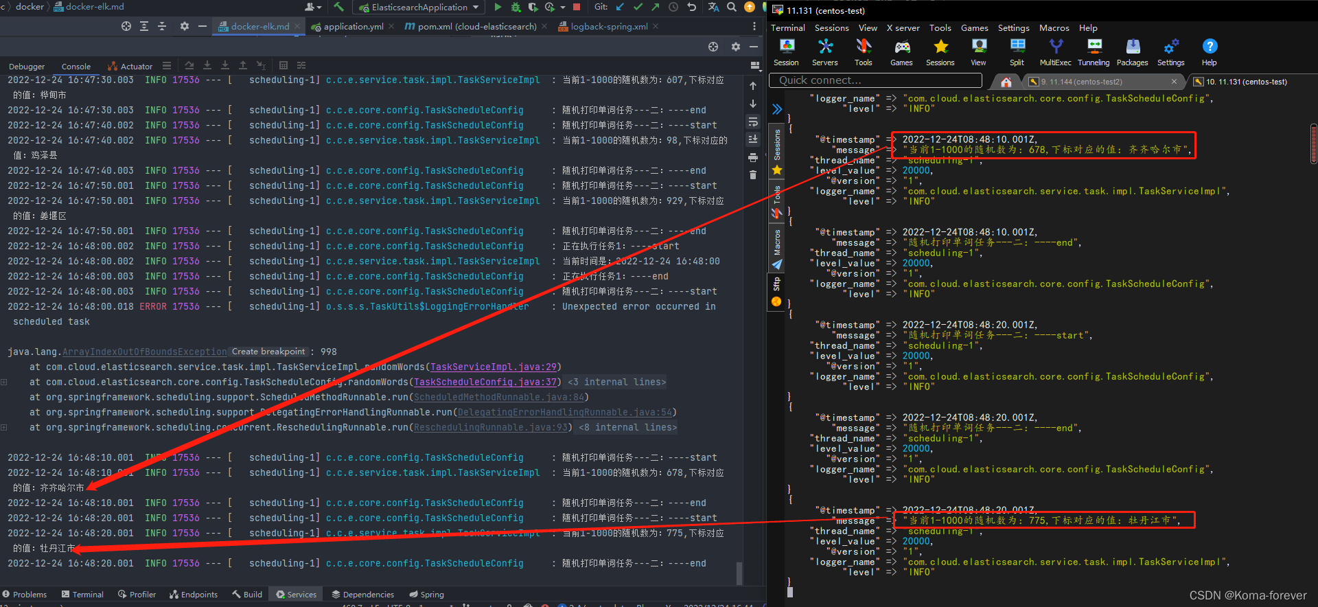Open MobaXterm home tab

point(1006,82)
